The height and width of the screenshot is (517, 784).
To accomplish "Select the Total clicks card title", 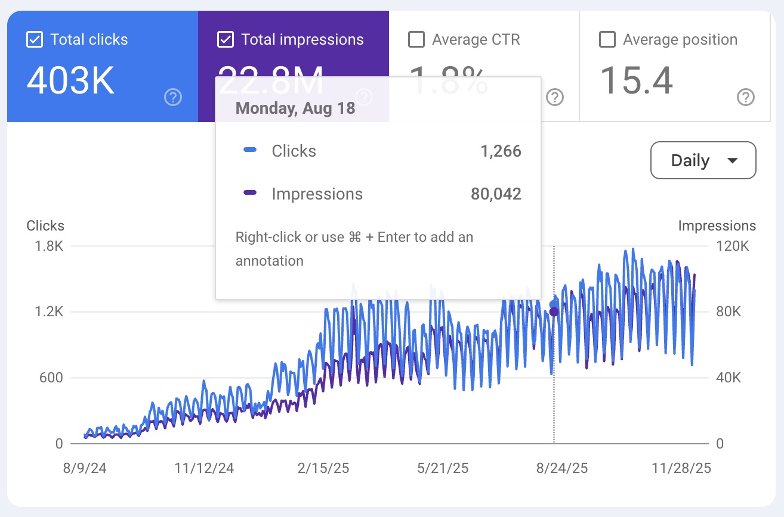I will coord(89,40).
